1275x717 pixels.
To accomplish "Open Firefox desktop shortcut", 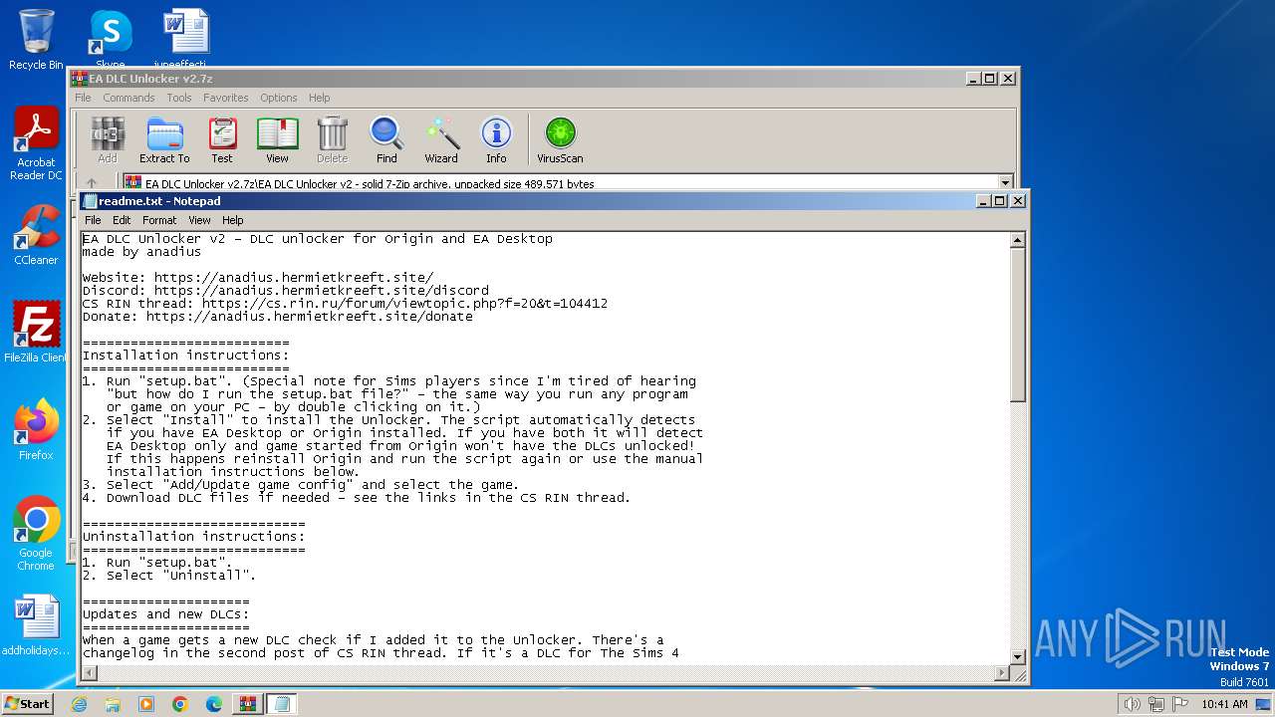I will pyautogui.click(x=36, y=430).
